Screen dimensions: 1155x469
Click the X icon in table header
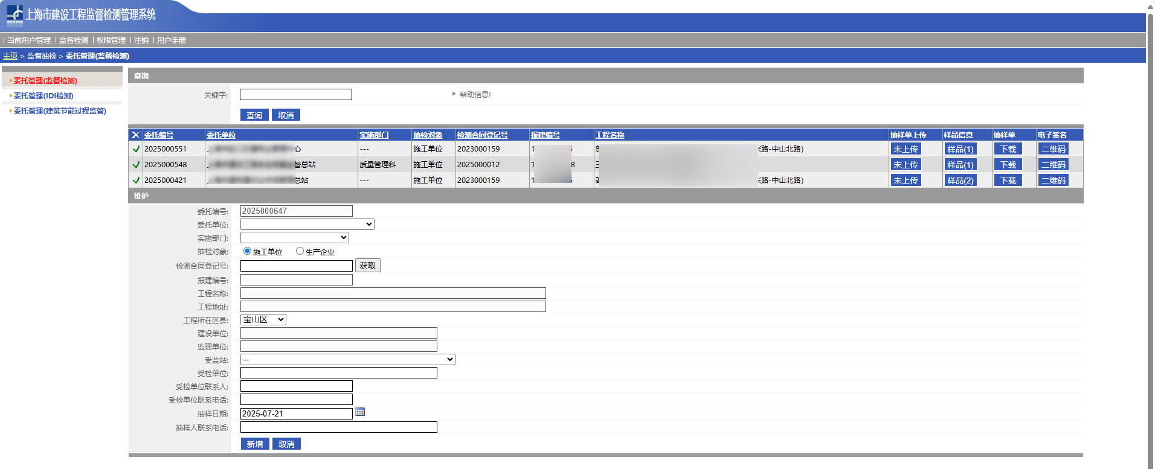coord(136,135)
